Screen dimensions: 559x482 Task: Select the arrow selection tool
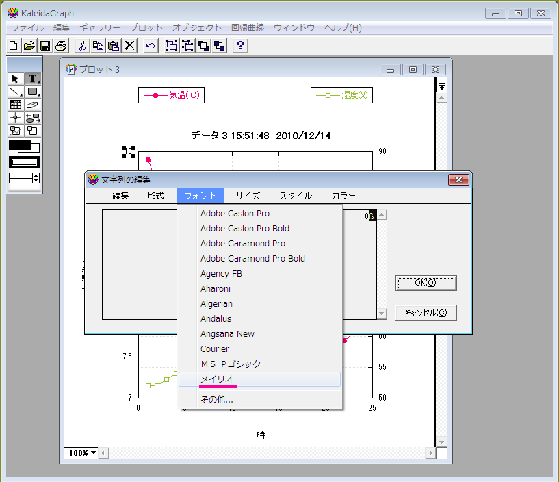click(x=15, y=79)
